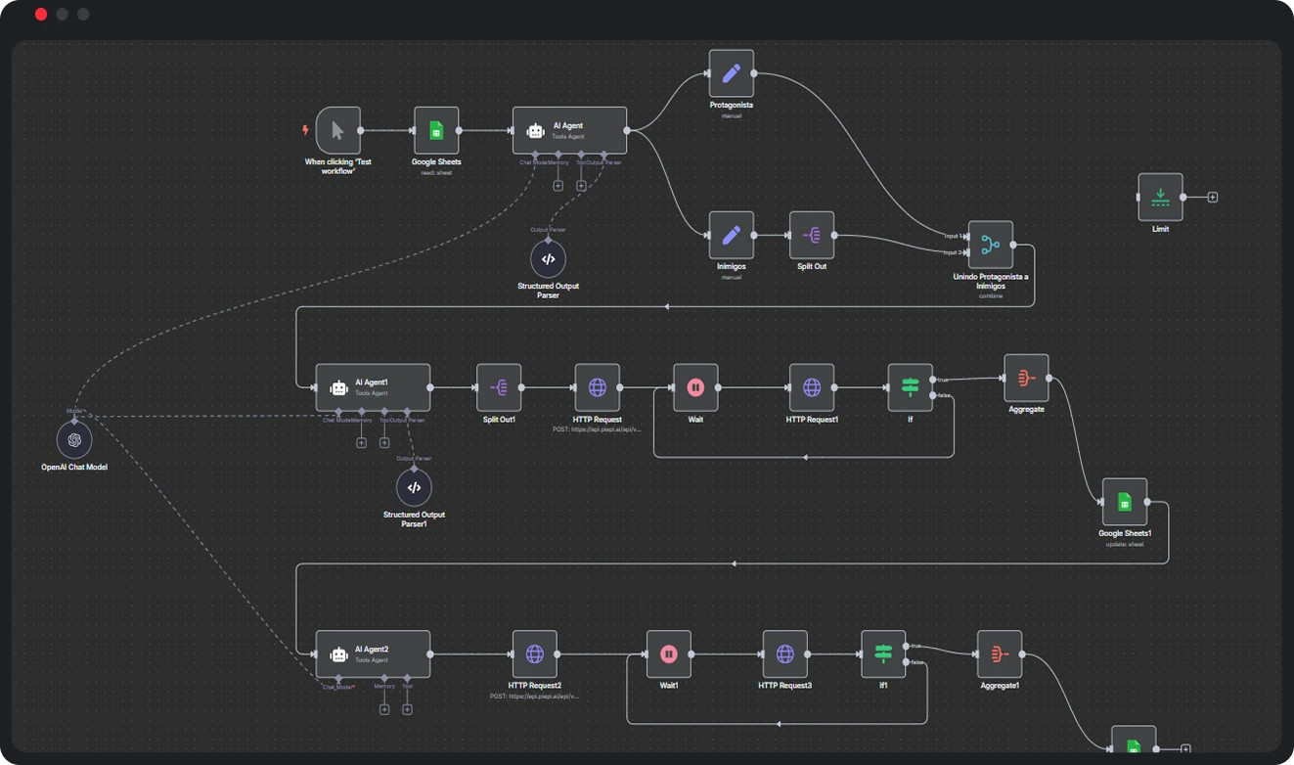Open the Structured Output Parser node

click(548, 259)
